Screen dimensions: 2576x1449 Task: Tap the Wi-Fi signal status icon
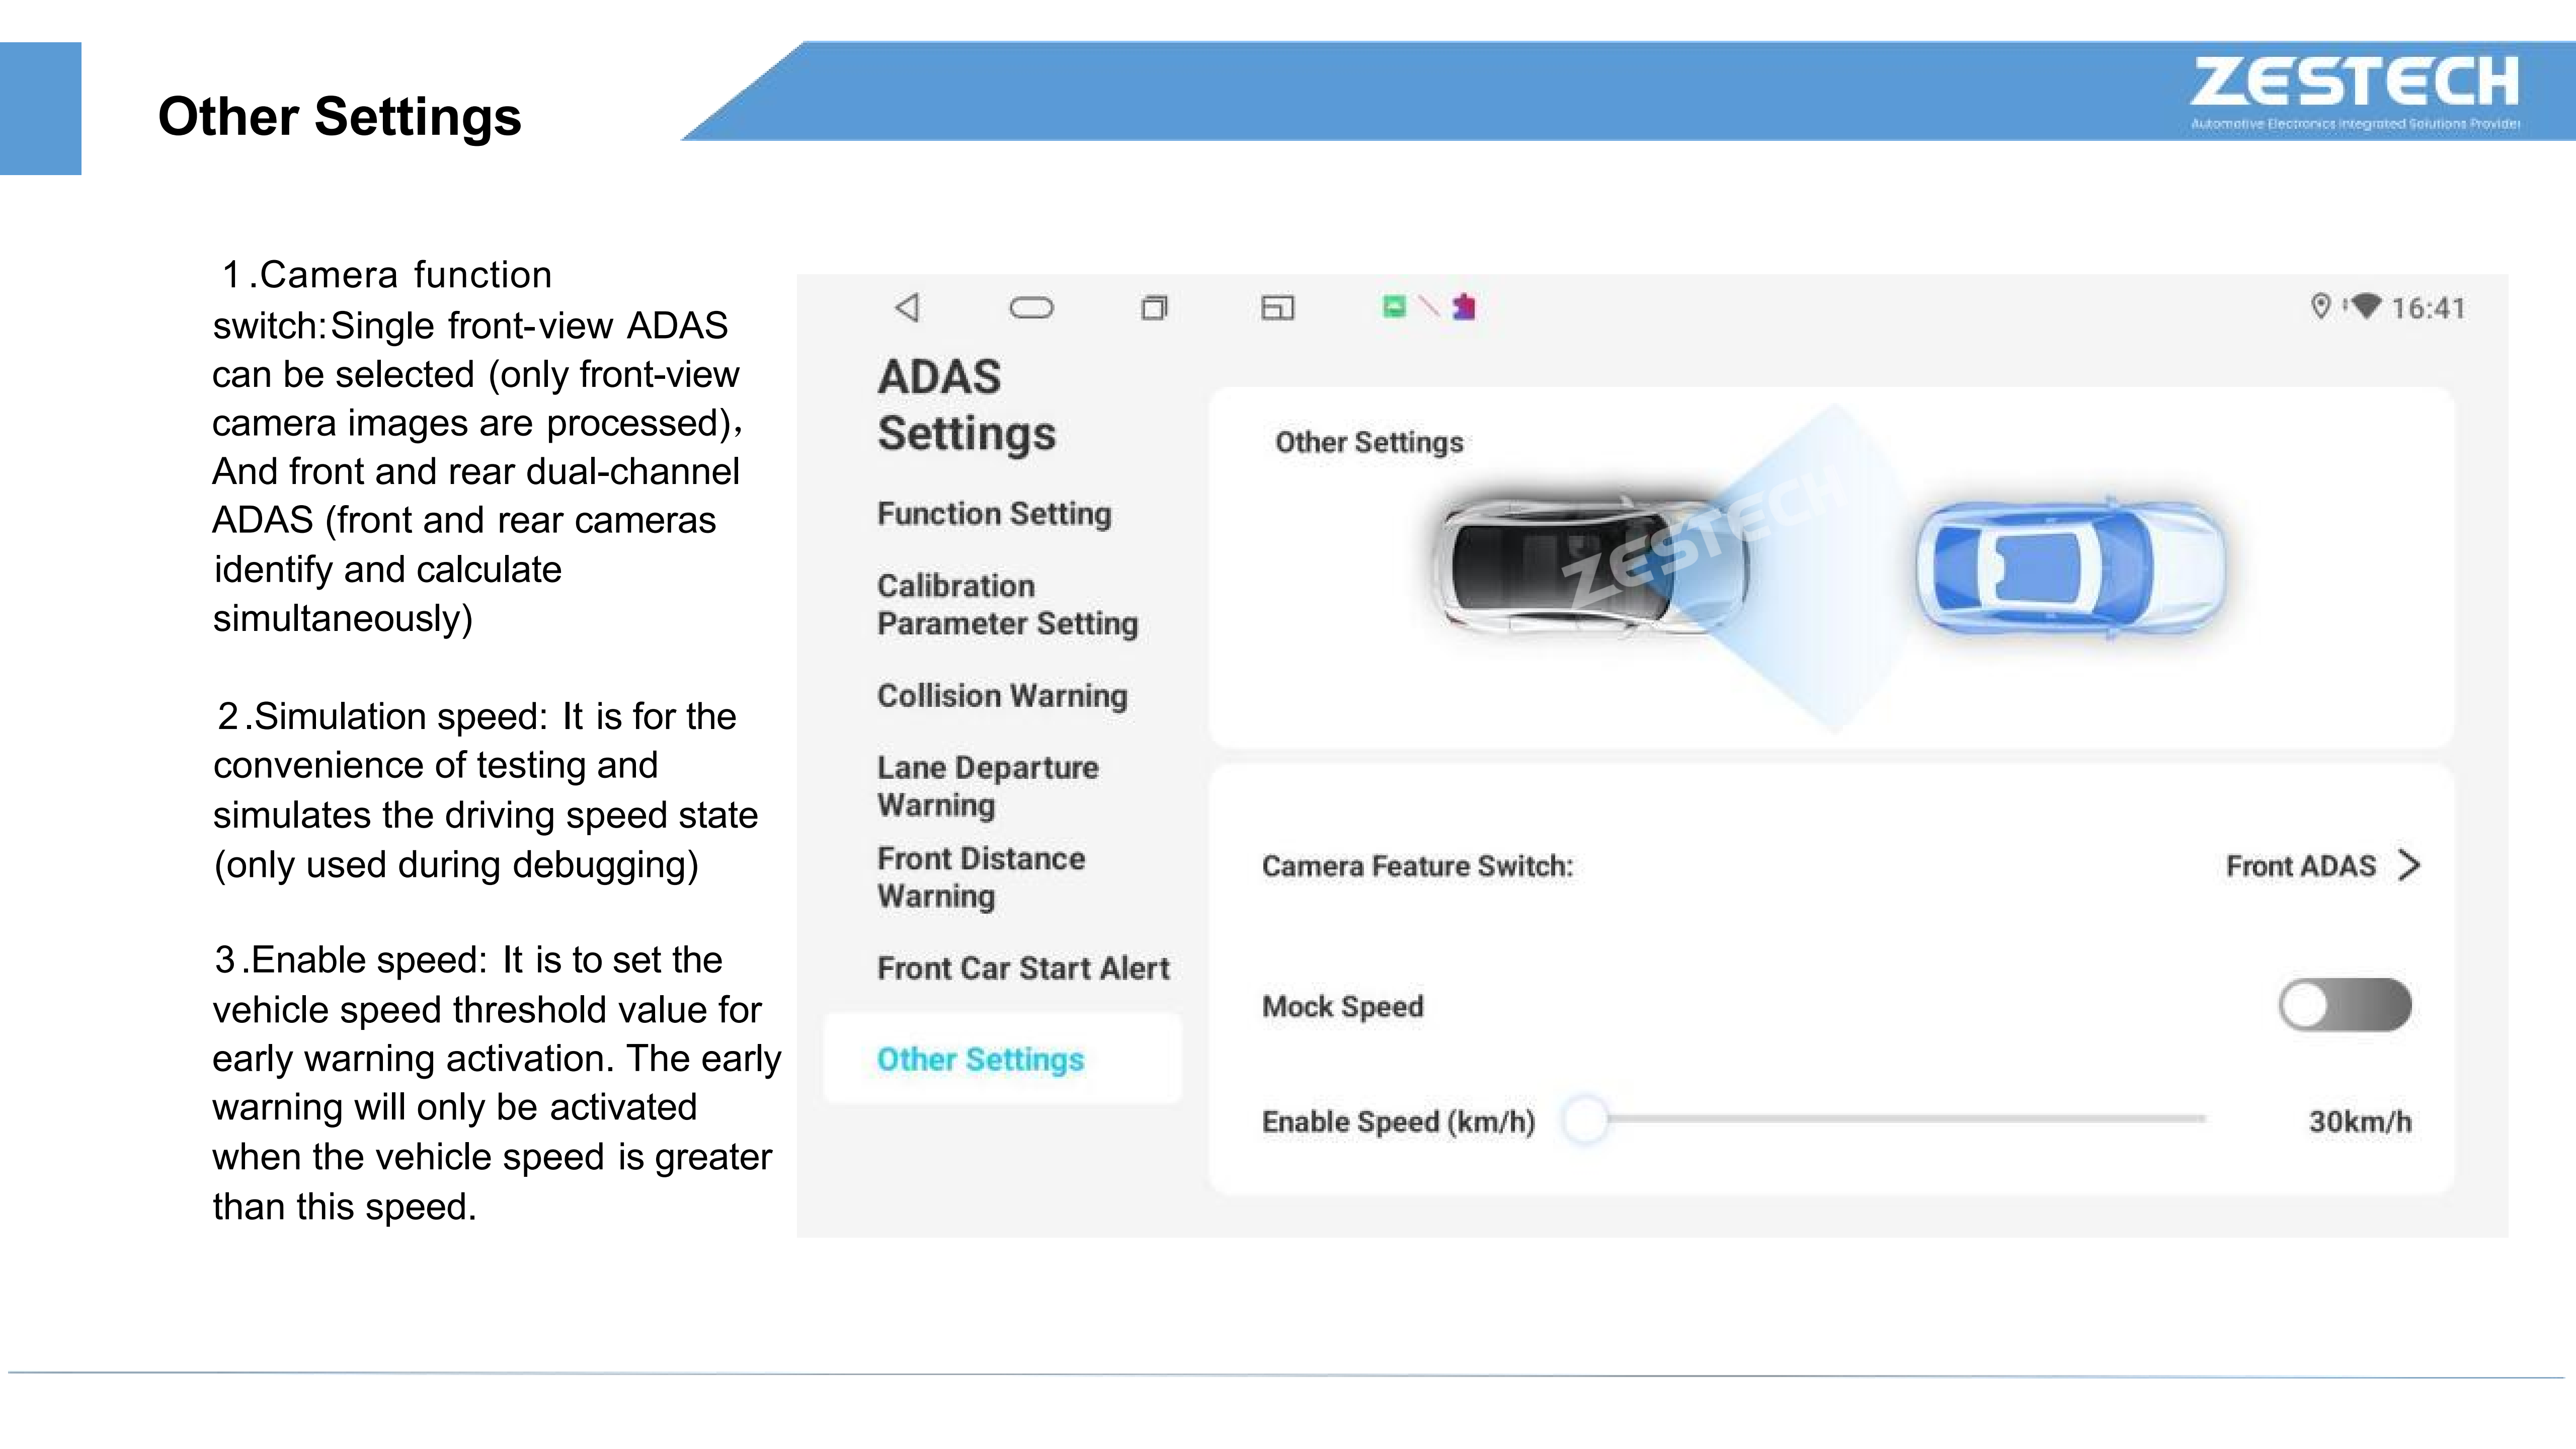coord(2366,305)
